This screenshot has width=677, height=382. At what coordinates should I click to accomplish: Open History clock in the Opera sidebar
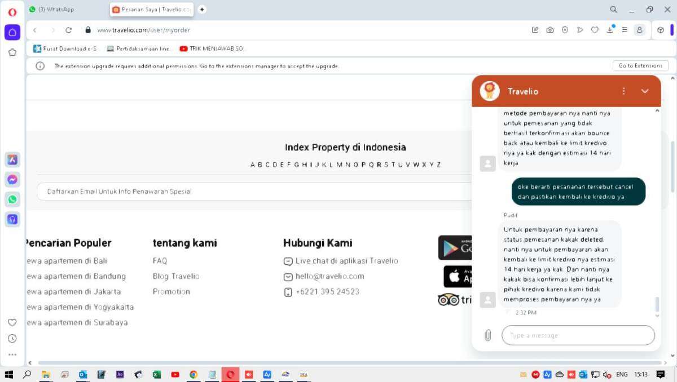(12, 339)
